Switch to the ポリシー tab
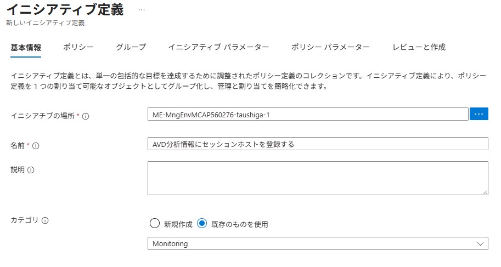501x267 pixels. tap(78, 47)
